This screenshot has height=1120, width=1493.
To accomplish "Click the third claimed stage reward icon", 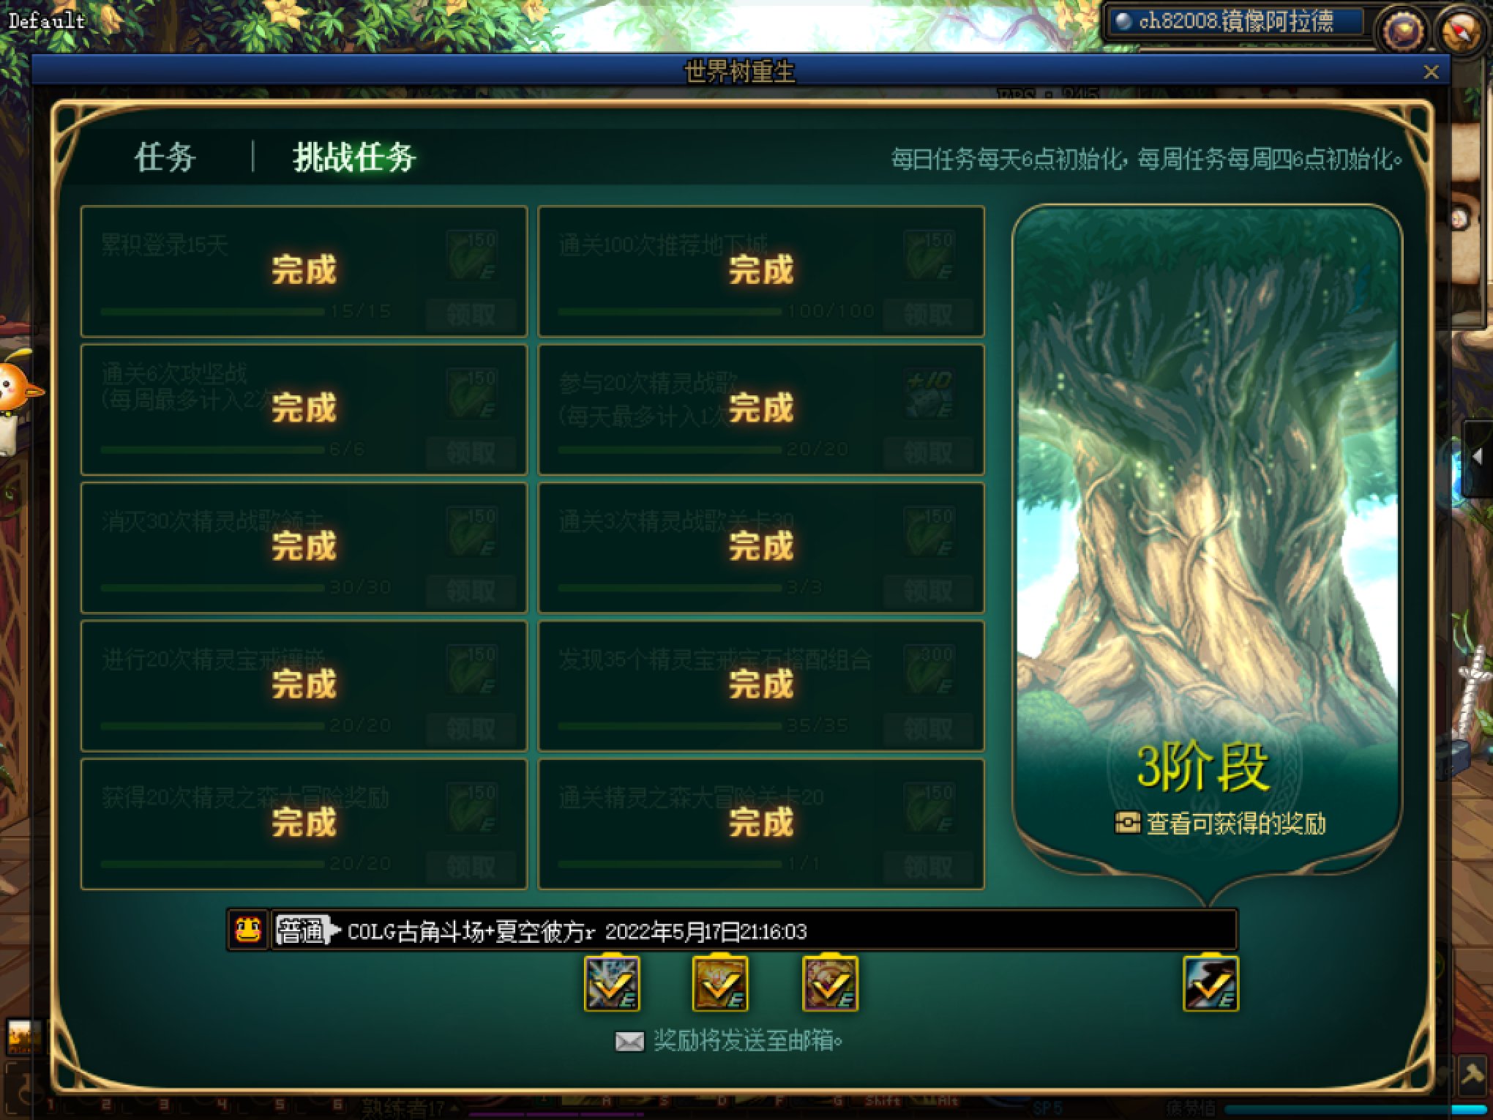I will [x=830, y=983].
